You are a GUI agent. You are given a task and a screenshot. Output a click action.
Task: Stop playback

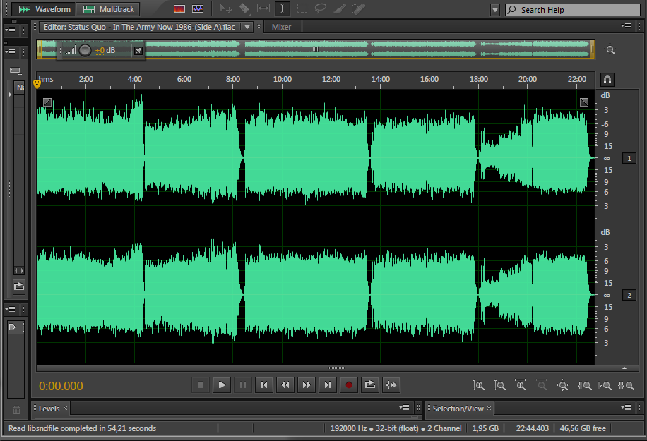click(x=201, y=385)
